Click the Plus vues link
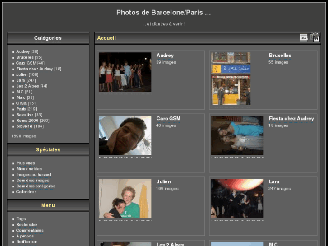Screen dimensions: 328x246 point(26,163)
